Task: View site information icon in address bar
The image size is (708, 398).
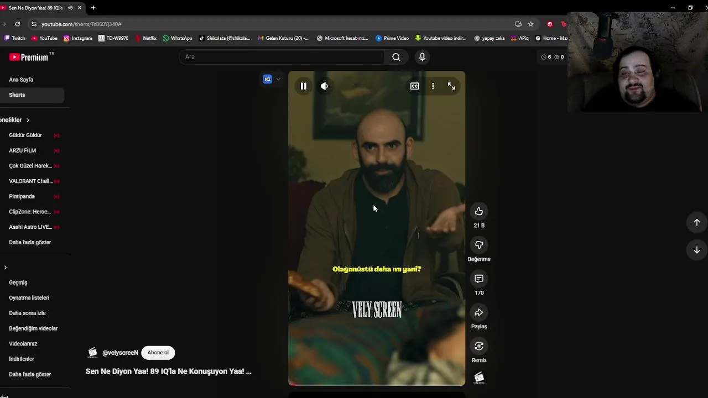Action: pyautogui.click(x=34, y=24)
